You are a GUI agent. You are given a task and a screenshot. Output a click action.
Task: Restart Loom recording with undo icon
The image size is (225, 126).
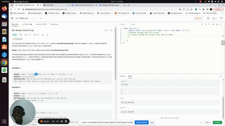click(58, 121)
